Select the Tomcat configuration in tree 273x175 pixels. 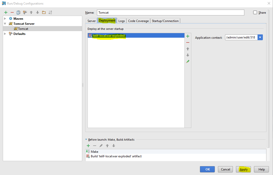(x=42, y=29)
